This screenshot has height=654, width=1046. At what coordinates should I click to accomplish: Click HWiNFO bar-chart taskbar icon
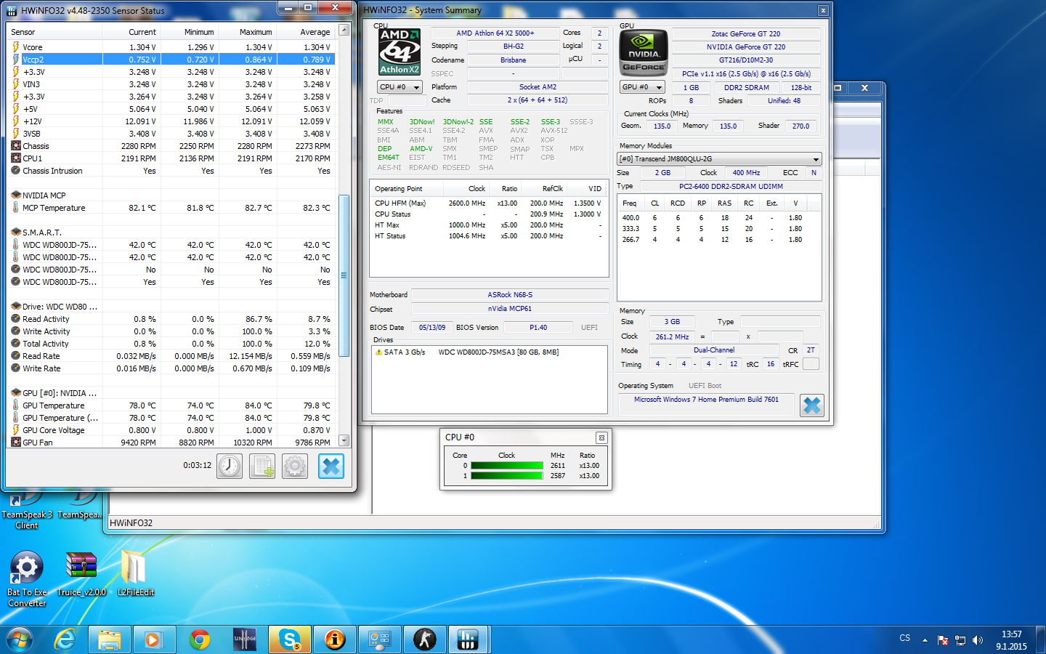(x=469, y=639)
